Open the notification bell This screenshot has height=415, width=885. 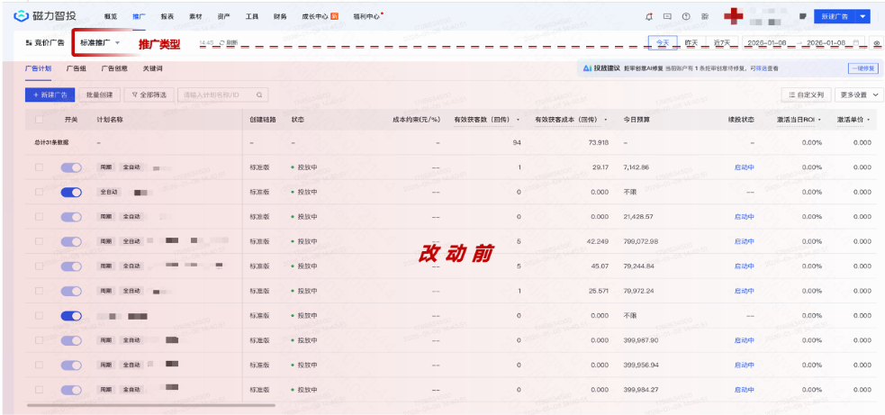[649, 16]
